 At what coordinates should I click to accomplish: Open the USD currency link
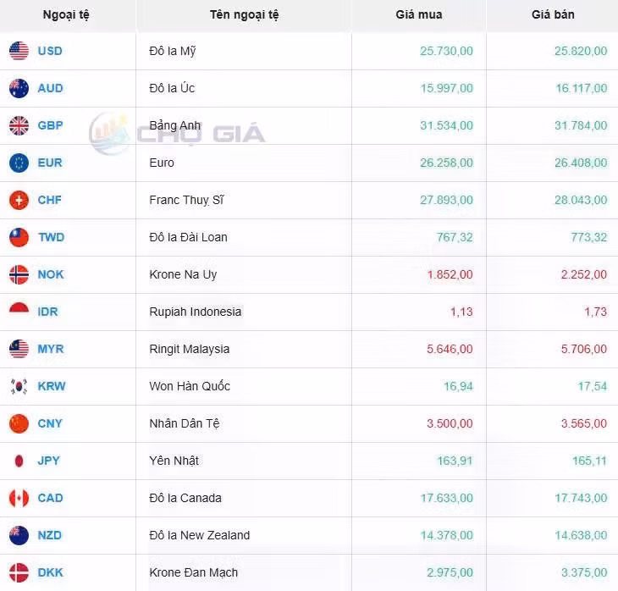50,51
